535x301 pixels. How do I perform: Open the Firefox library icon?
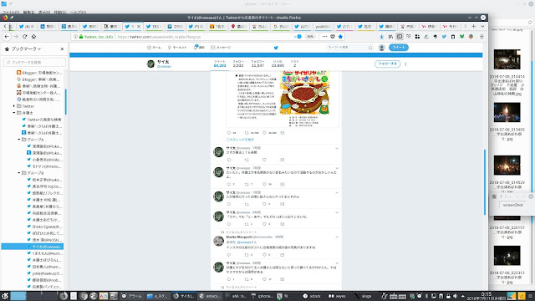390,37
